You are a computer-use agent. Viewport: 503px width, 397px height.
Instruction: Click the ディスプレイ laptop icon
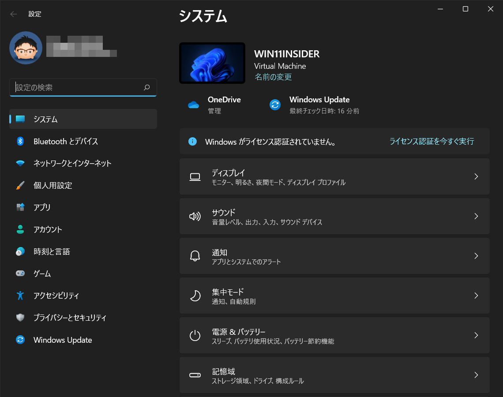pos(195,177)
